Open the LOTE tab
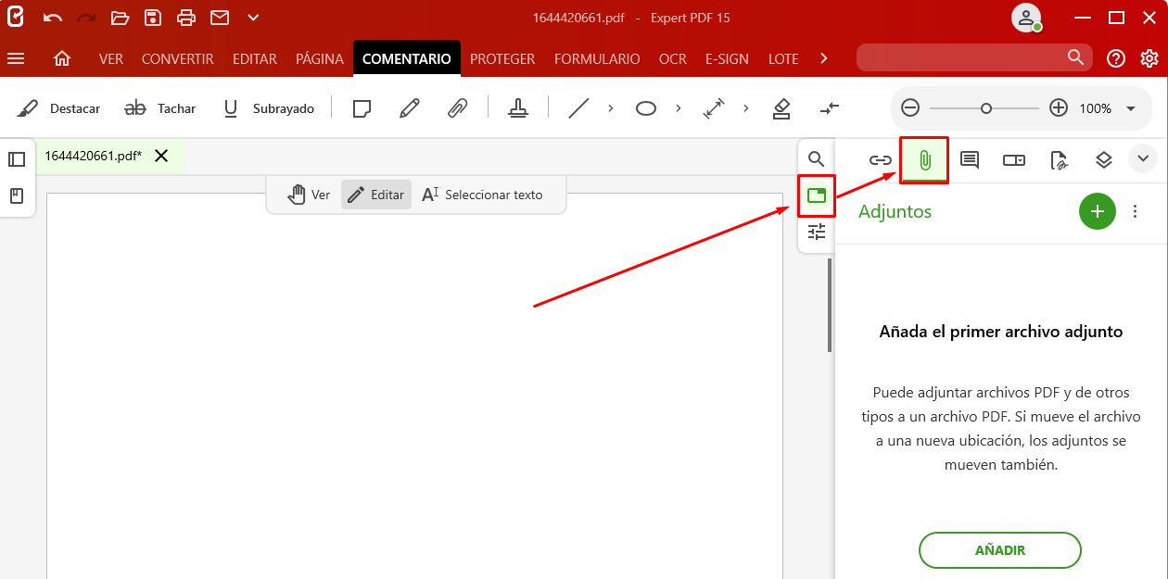 [x=783, y=58]
